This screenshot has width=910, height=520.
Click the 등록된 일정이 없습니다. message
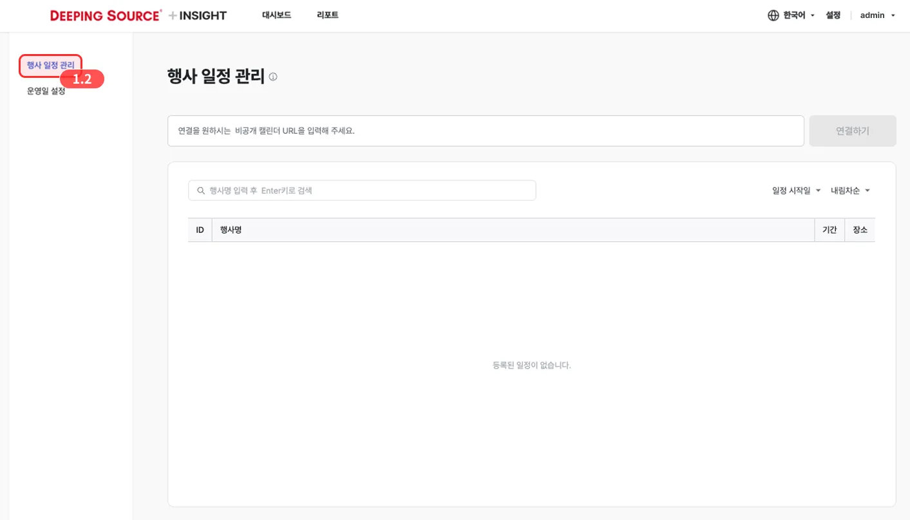tap(532, 365)
